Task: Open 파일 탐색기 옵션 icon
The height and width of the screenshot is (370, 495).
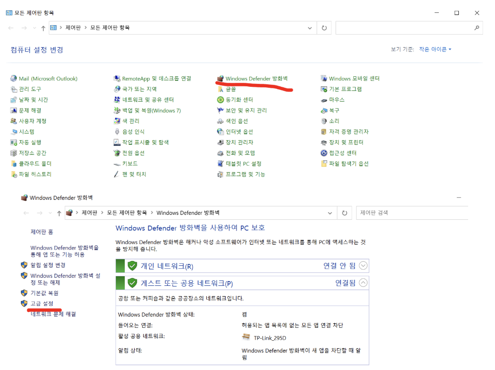Action: 345,164
